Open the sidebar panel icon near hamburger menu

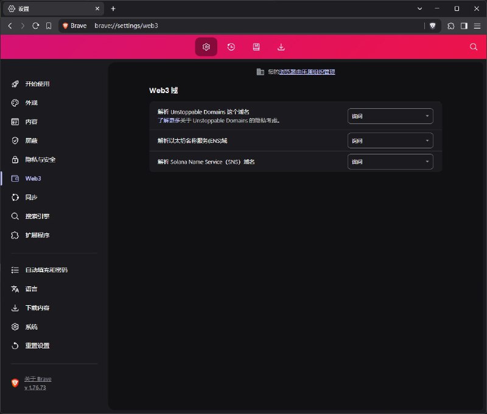pyautogui.click(x=463, y=26)
